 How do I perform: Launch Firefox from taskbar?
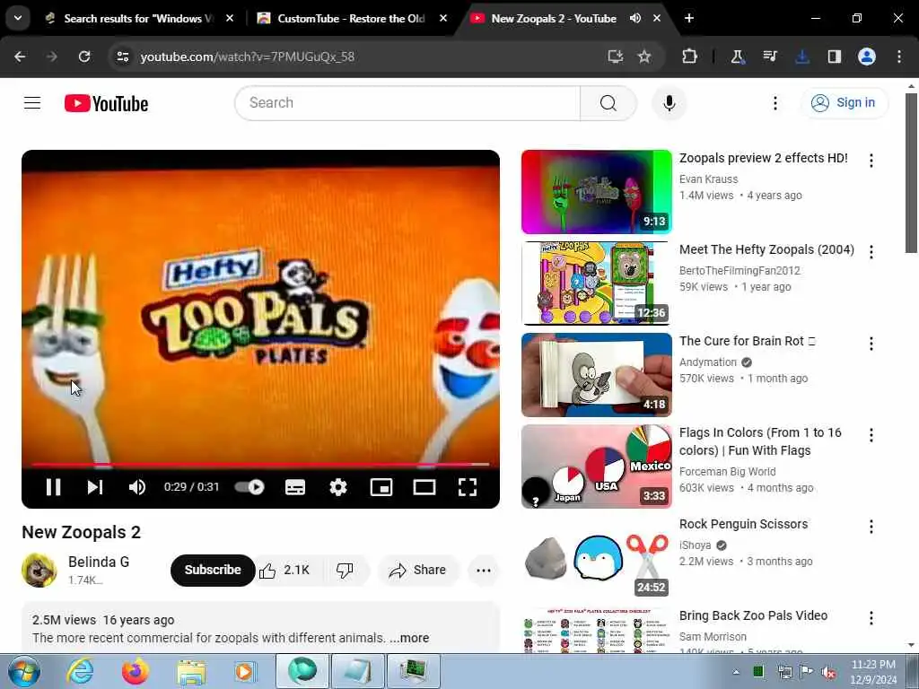[x=136, y=671]
